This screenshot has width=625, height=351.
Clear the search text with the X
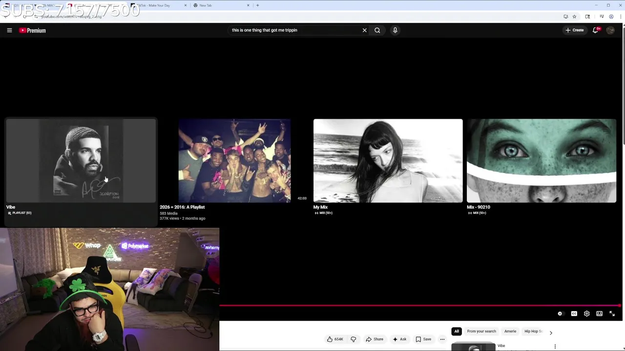click(364, 30)
